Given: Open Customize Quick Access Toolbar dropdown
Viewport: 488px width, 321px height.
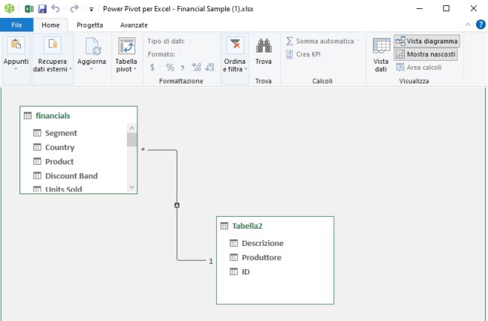Looking at the screenshot, I should pos(91,9).
